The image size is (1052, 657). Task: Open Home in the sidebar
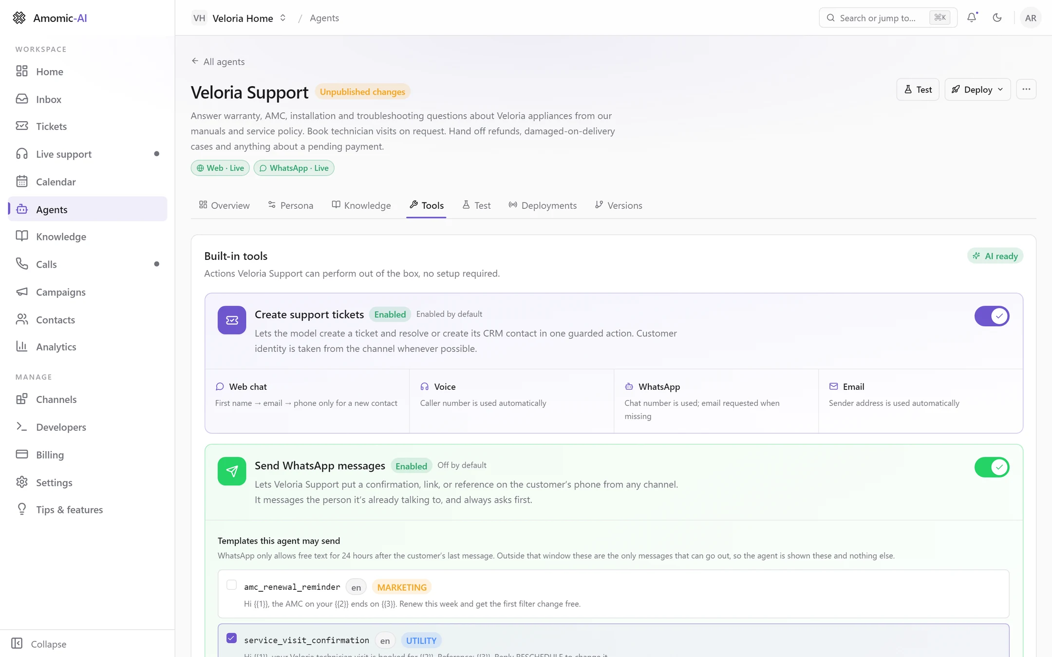[x=88, y=72]
